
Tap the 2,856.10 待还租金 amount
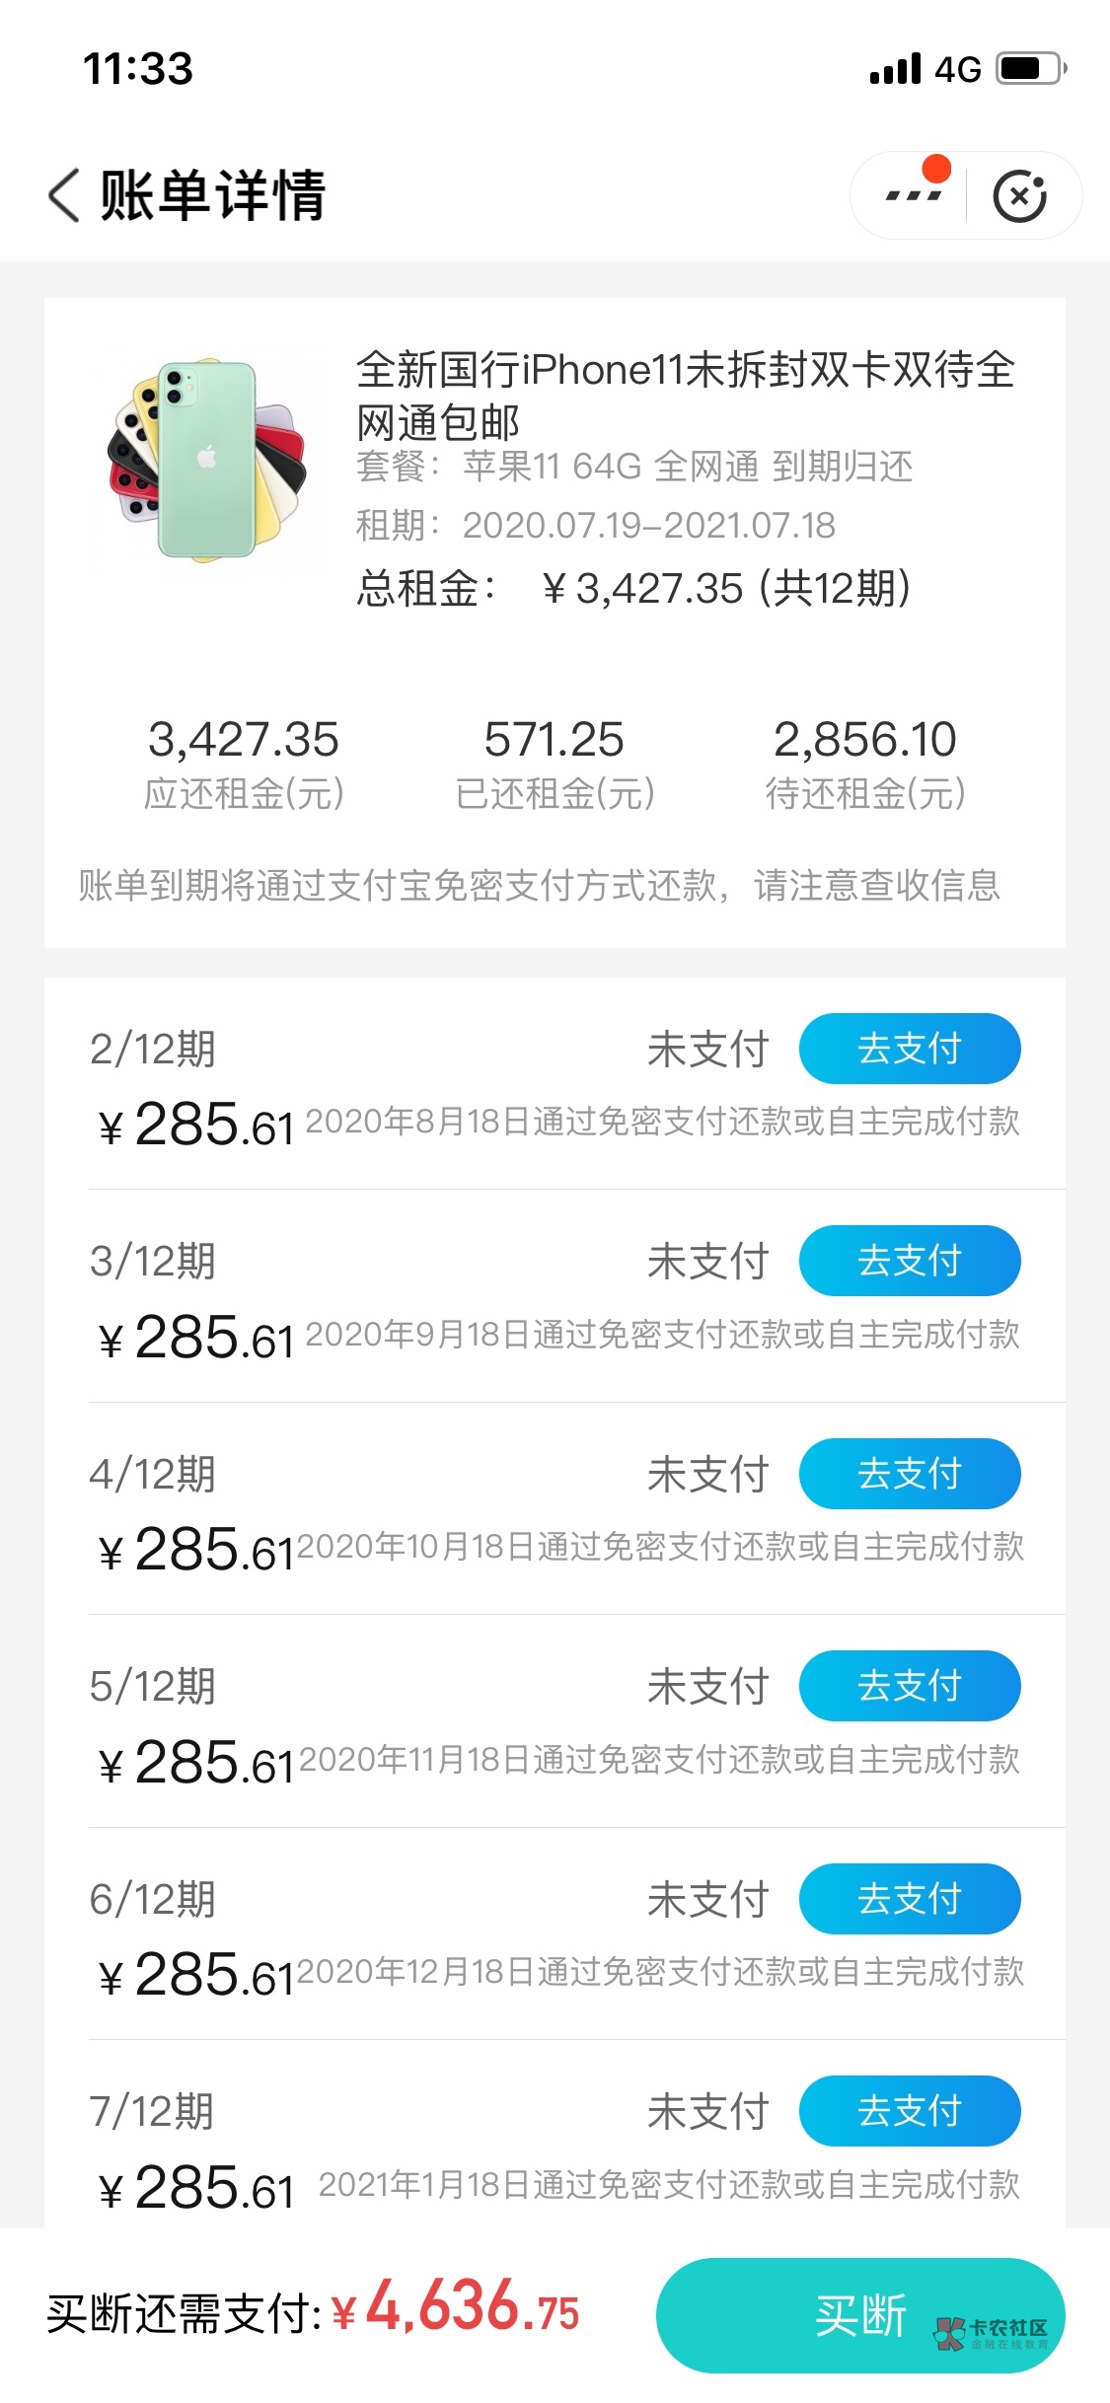(x=864, y=740)
